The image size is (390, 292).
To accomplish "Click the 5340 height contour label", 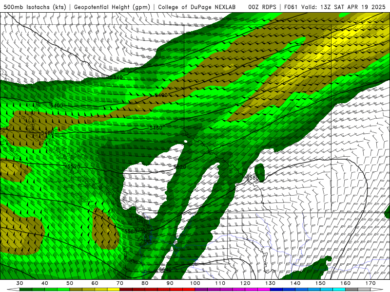I will point(116,77).
